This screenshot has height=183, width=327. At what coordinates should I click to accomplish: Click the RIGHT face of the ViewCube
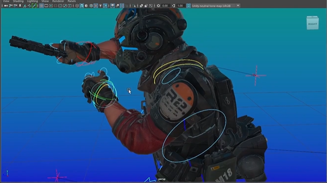[313, 24]
